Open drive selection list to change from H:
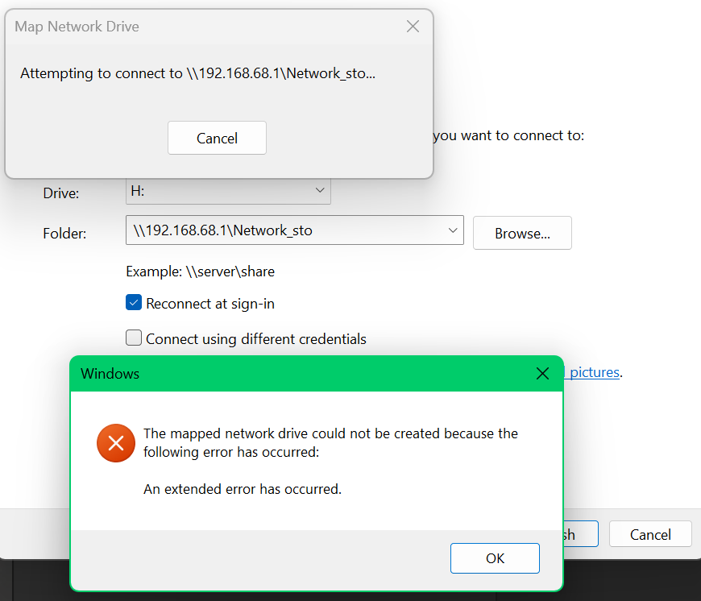The width and height of the screenshot is (701, 601). 228,190
